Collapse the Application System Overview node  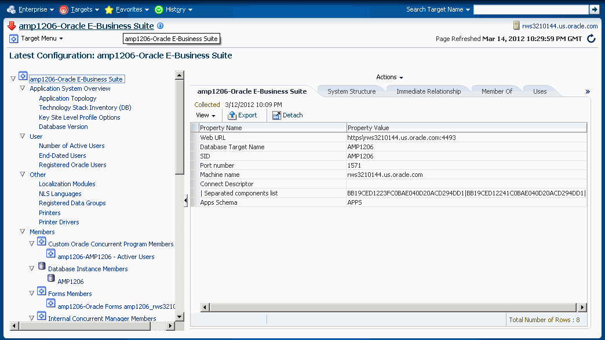(x=23, y=88)
